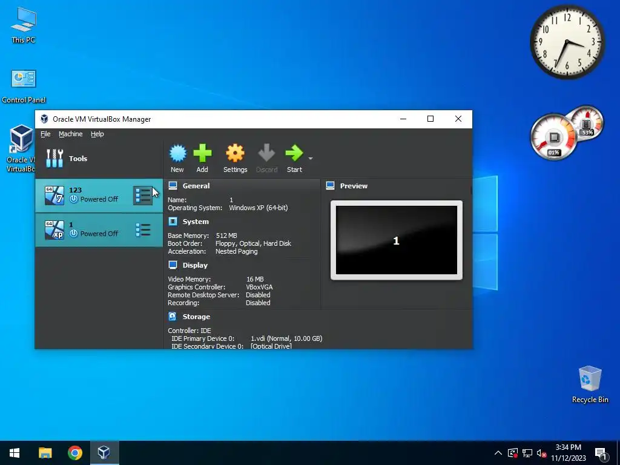Launch Google Chrome from the taskbar
620x465 pixels.
click(x=74, y=453)
